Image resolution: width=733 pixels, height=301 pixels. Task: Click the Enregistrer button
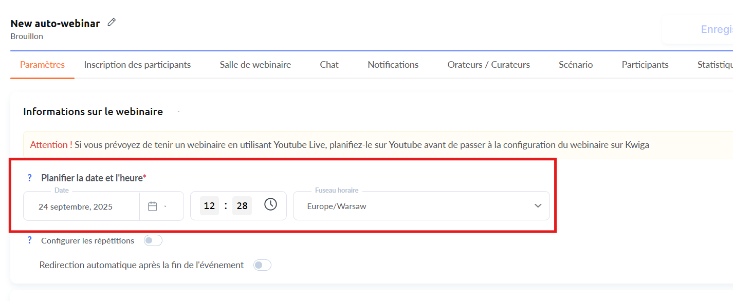pyautogui.click(x=698, y=29)
